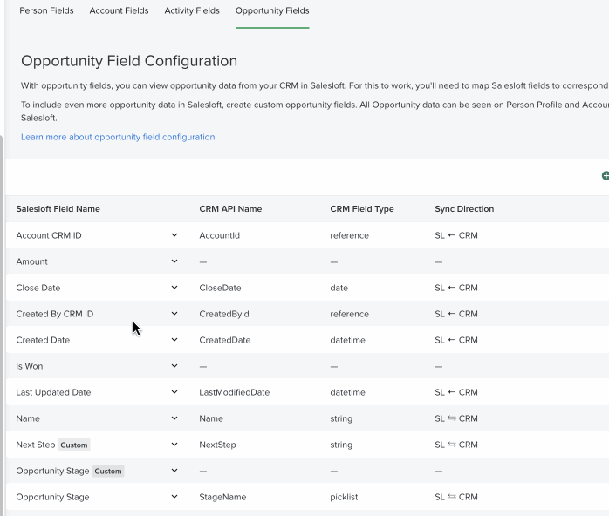Expand the Opportunity Stage dropdown mapped to StageName
The image size is (609, 516).
click(x=174, y=497)
